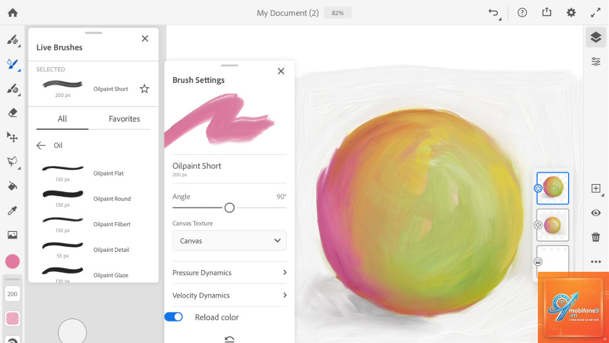Choose the Oilpaint Glaze brush
This screenshot has height=343, width=609.
(93, 275)
